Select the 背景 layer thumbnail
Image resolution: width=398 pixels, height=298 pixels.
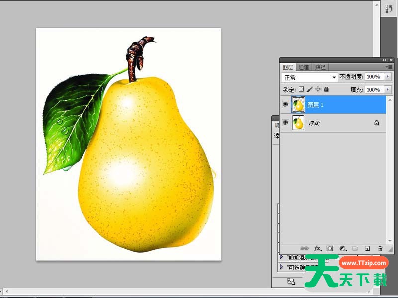point(298,123)
